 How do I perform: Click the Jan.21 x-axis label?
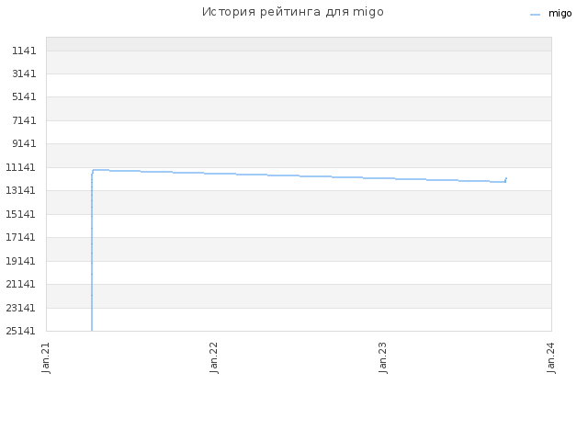point(46,357)
